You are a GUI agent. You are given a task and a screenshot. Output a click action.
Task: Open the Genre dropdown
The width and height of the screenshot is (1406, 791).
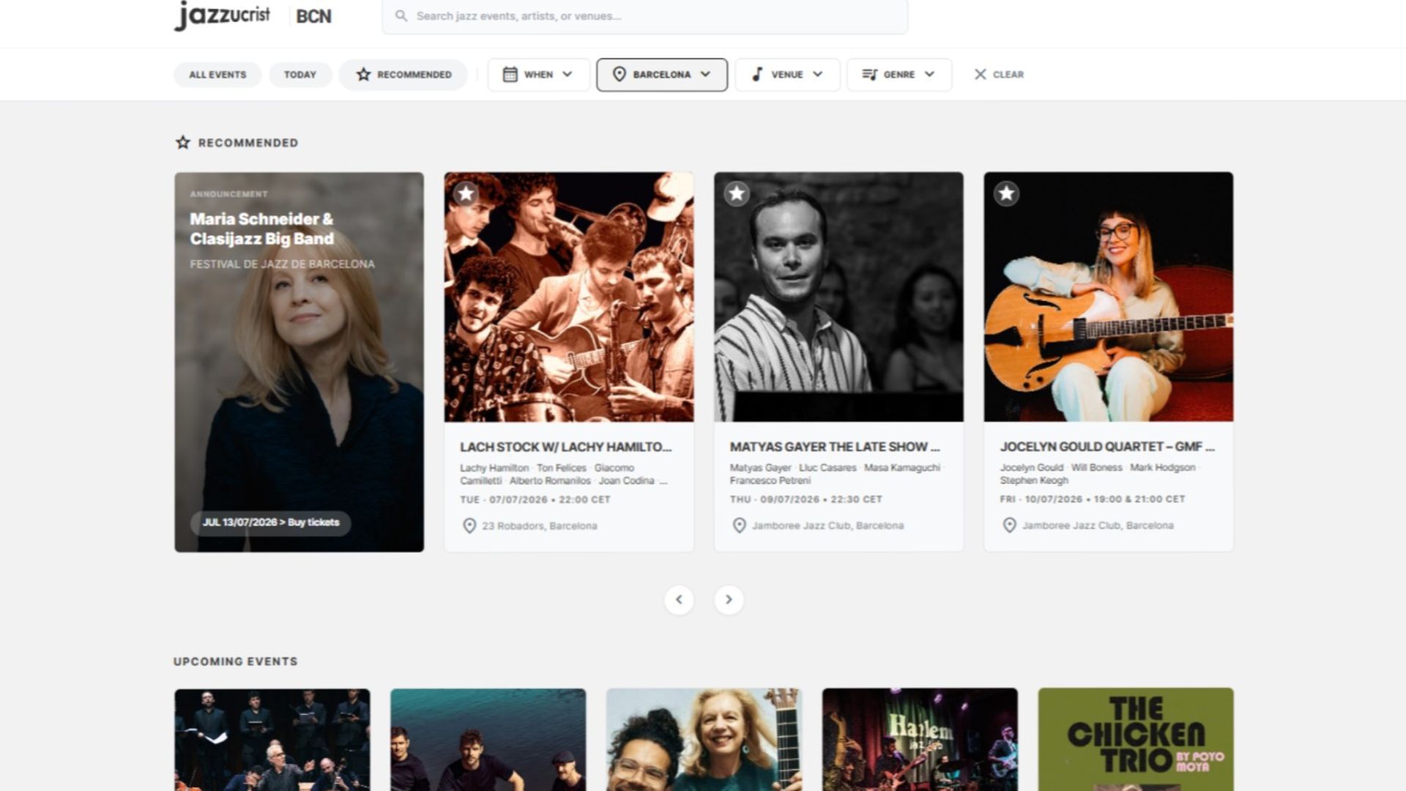[x=899, y=75]
